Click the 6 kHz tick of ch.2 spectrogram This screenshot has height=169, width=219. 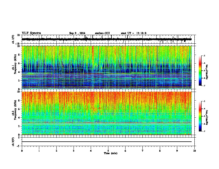click(x=19, y=109)
